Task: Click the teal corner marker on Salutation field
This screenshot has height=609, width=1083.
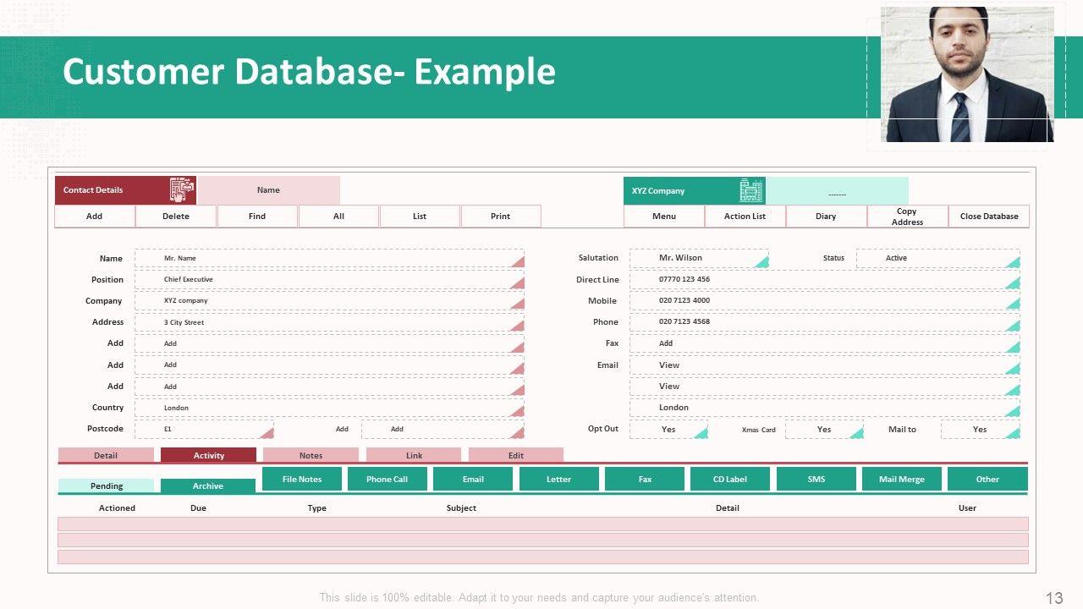Action: [761, 262]
